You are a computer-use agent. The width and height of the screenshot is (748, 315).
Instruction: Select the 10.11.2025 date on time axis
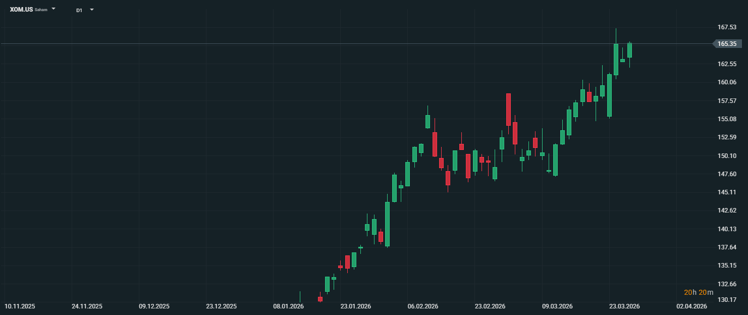[19, 306]
